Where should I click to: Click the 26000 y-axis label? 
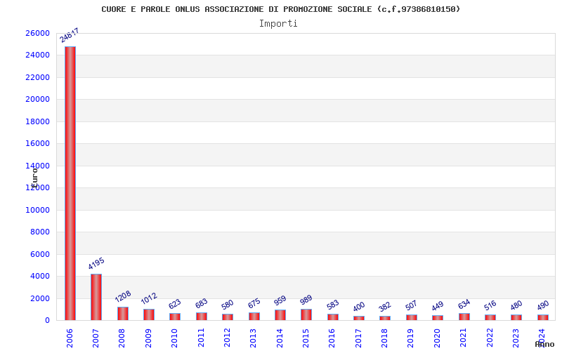[38, 33]
